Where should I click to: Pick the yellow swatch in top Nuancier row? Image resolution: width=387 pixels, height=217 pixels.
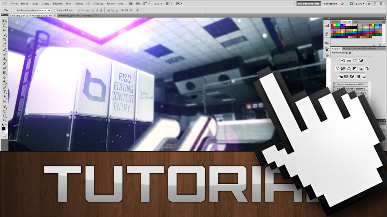coord(334,25)
